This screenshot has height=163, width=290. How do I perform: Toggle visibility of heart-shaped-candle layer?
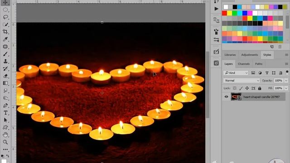tap(227, 97)
